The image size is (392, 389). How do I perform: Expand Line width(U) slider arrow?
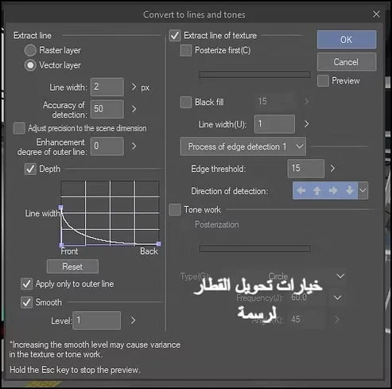306,124
